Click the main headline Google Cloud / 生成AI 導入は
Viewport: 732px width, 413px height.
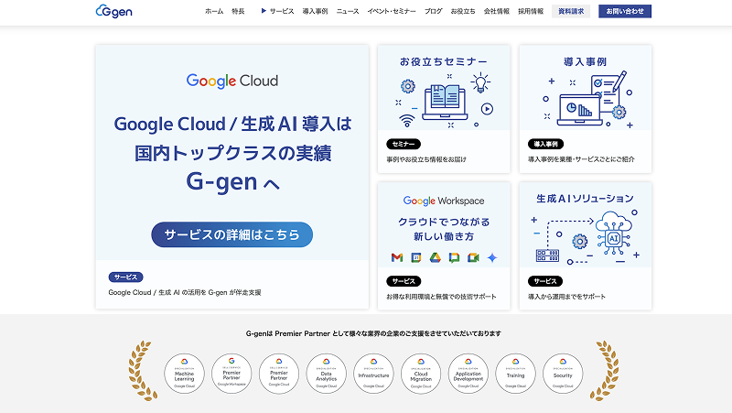(x=232, y=125)
